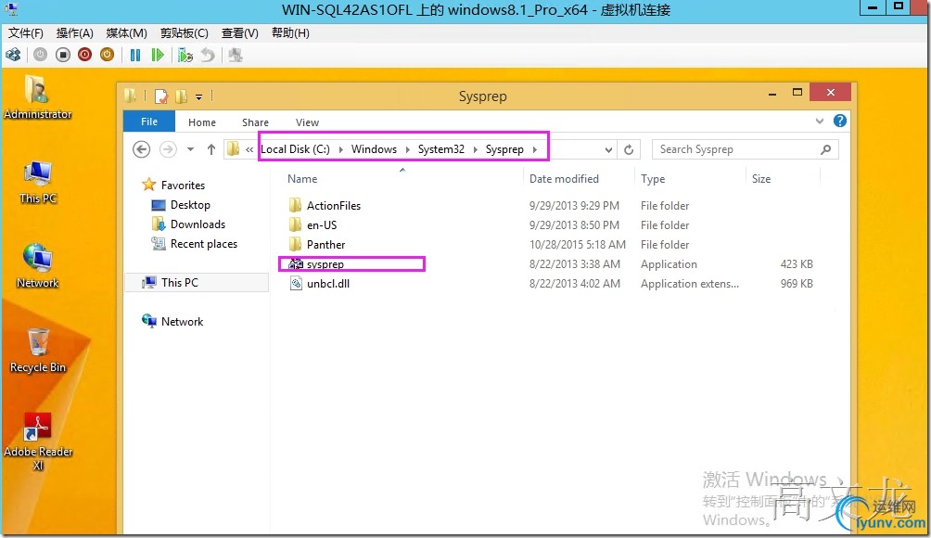Click the Sysprep breadcrumb segment
Viewport: 931px width, 538px height.
504,149
